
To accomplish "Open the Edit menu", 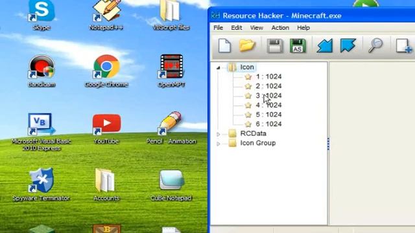I will 236,28.
